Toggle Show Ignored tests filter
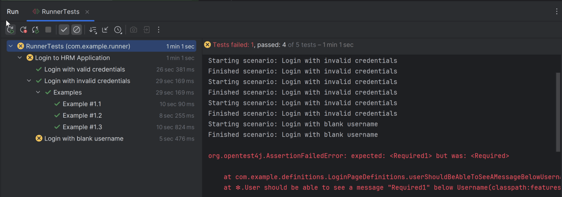562x197 pixels. [x=77, y=30]
